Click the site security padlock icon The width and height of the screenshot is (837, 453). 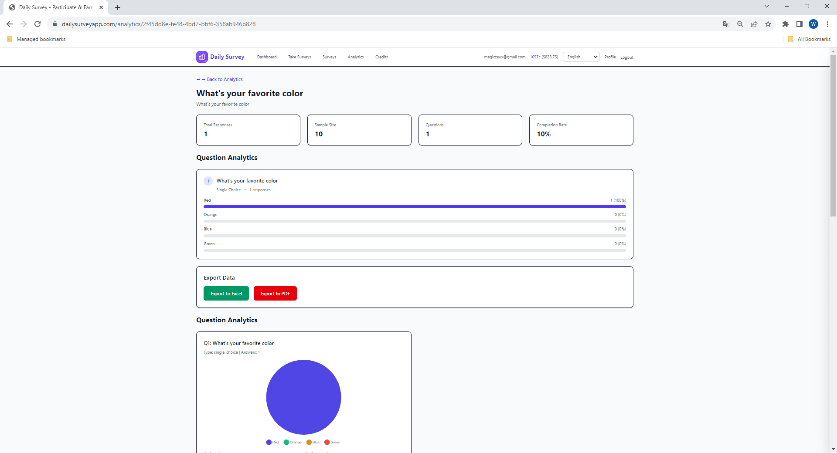point(55,24)
